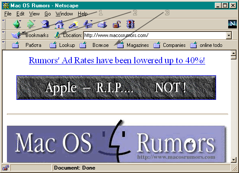Click the Document: Done status text
The image size is (239, 173).
point(74,168)
